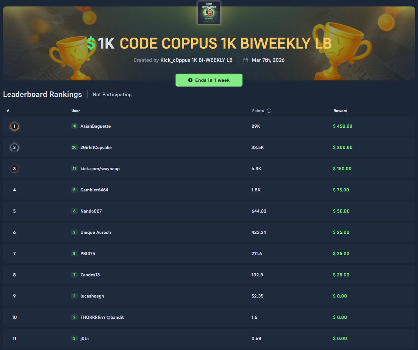
Task: Click the 423.24 points value
Action: click(x=259, y=232)
